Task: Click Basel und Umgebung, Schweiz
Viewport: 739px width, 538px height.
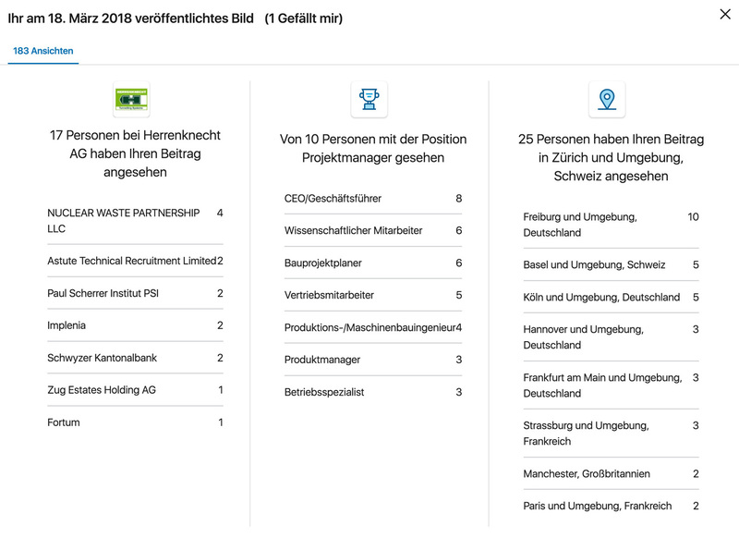Action: [594, 264]
